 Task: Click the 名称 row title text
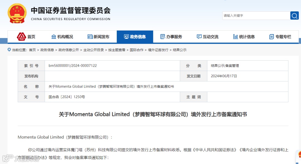tap(111, 86)
